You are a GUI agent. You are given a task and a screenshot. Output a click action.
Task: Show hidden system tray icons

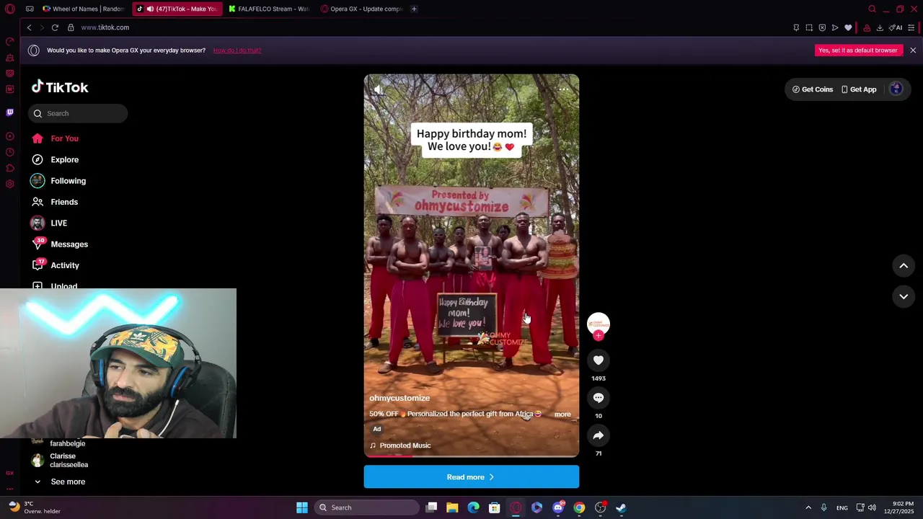pos(808,507)
